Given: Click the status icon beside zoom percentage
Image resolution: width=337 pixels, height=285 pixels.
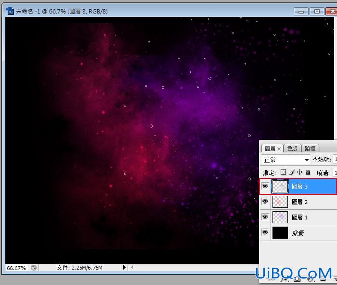Looking at the screenshot, I should (34, 268).
